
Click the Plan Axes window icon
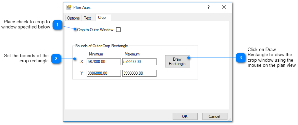pos(69,8)
